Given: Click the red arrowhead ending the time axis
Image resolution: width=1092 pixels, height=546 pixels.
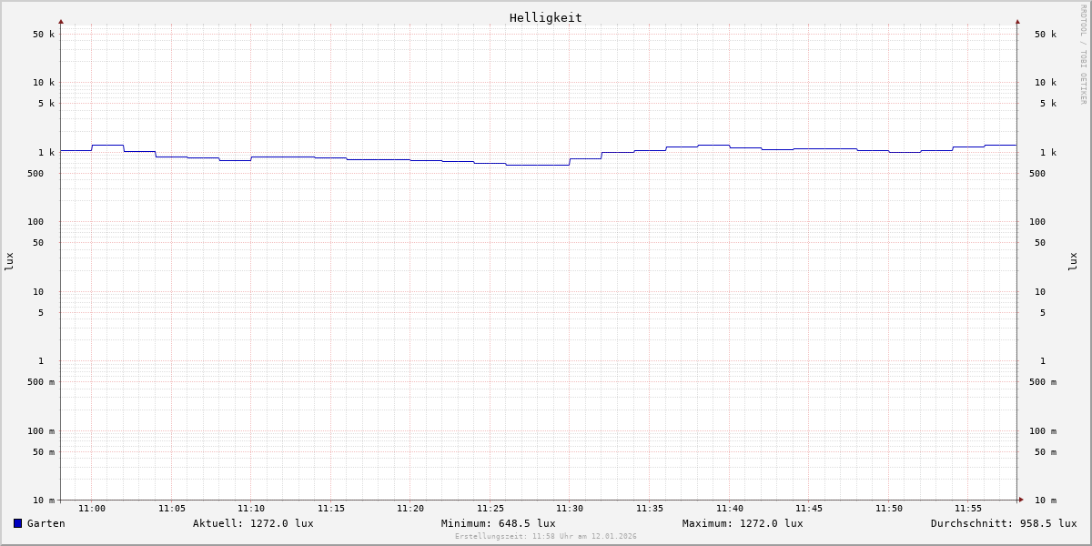Looking at the screenshot, I should [1021, 500].
